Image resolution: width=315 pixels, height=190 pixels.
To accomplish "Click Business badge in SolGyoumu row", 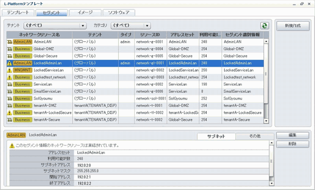I will 23,98.
